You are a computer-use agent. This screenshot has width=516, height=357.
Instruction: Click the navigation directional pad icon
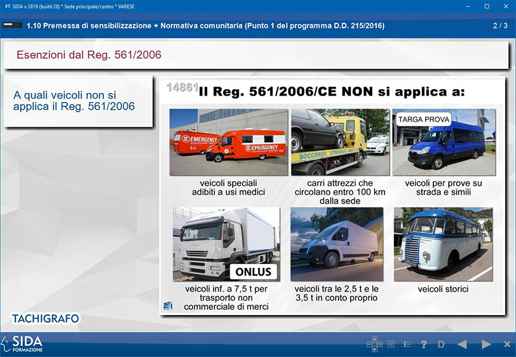coord(373,344)
